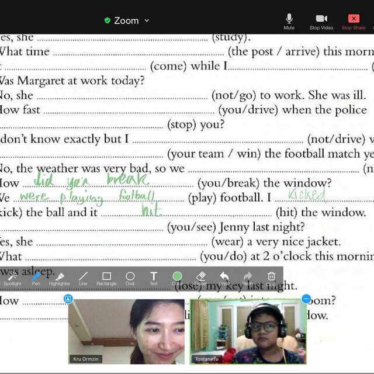Stop the video camera
The width and height of the screenshot is (374, 374).
pyautogui.click(x=321, y=22)
